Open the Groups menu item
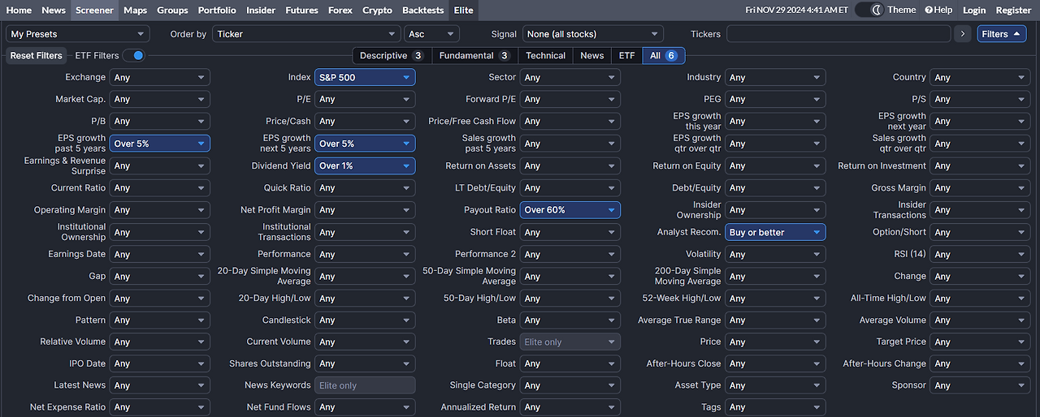 coord(172,10)
